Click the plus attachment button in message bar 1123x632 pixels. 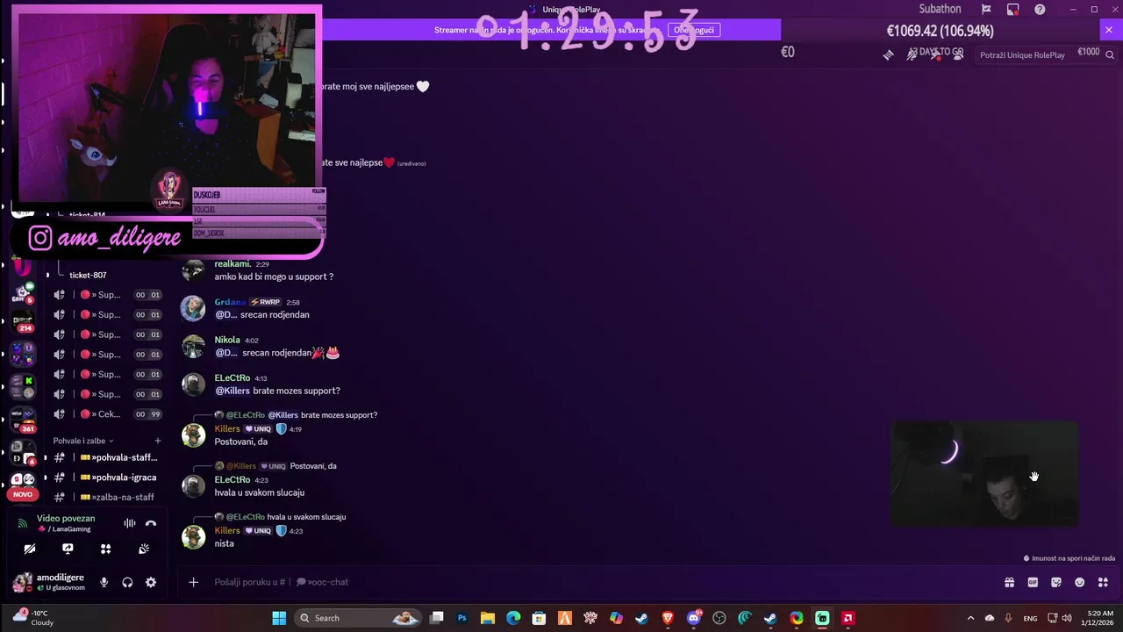pyautogui.click(x=193, y=582)
